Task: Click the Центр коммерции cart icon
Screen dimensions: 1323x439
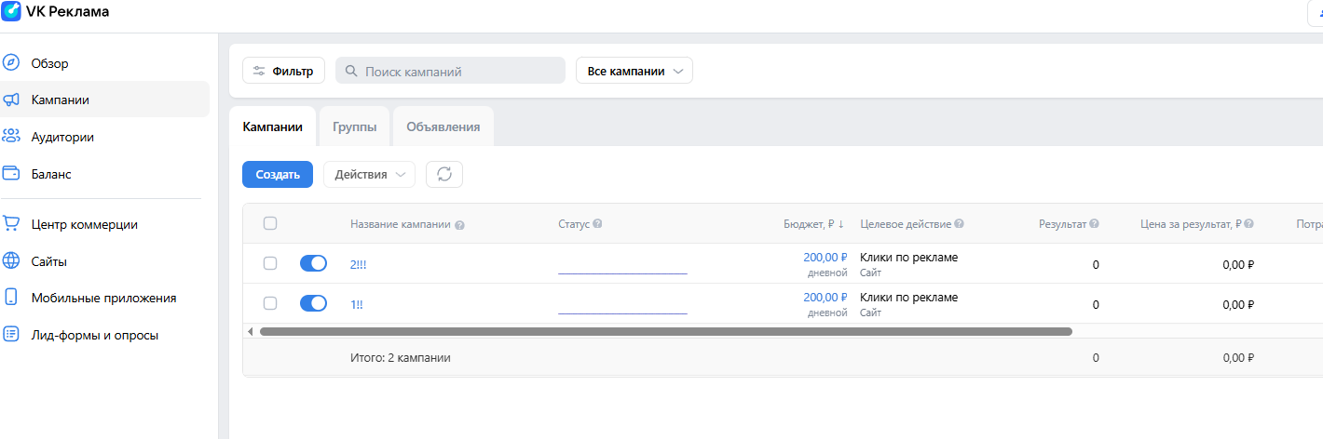Action: (11, 224)
